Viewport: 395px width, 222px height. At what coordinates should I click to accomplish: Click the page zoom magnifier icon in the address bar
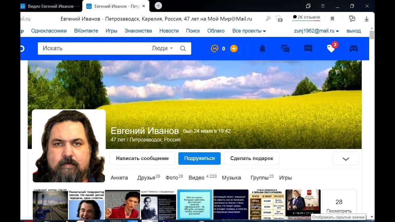point(268,19)
